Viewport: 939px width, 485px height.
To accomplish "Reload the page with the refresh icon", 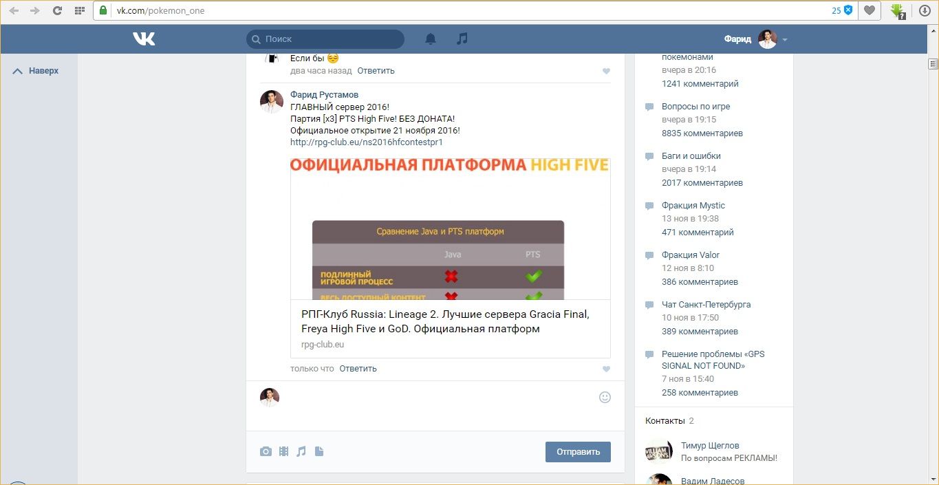I will (57, 11).
